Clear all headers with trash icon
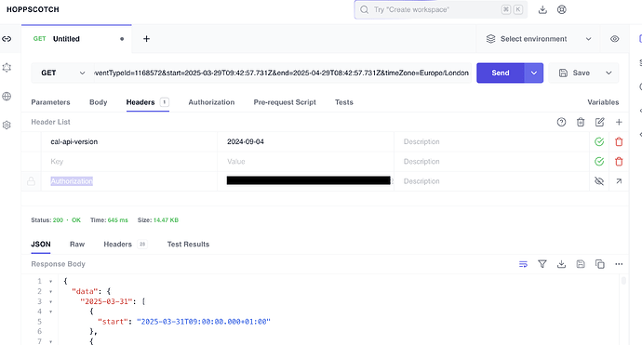This screenshot has height=345, width=642. 581,122
